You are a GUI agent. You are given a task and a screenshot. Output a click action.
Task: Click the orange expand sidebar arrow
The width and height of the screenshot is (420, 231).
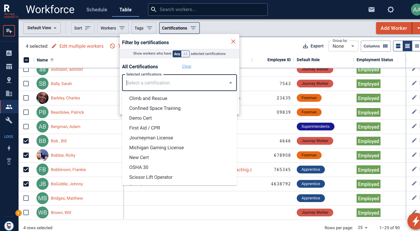point(18,213)
